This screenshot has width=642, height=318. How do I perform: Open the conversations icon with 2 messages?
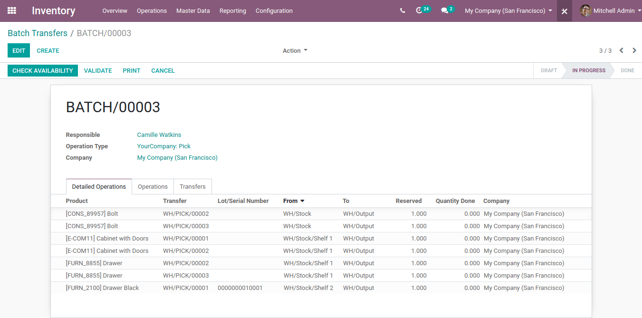(445, 10)
